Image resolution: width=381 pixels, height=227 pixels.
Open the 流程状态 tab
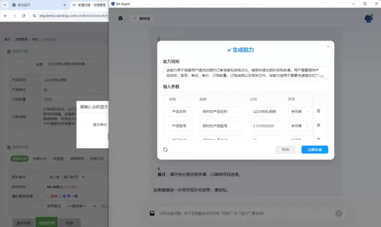coord(40,158)
